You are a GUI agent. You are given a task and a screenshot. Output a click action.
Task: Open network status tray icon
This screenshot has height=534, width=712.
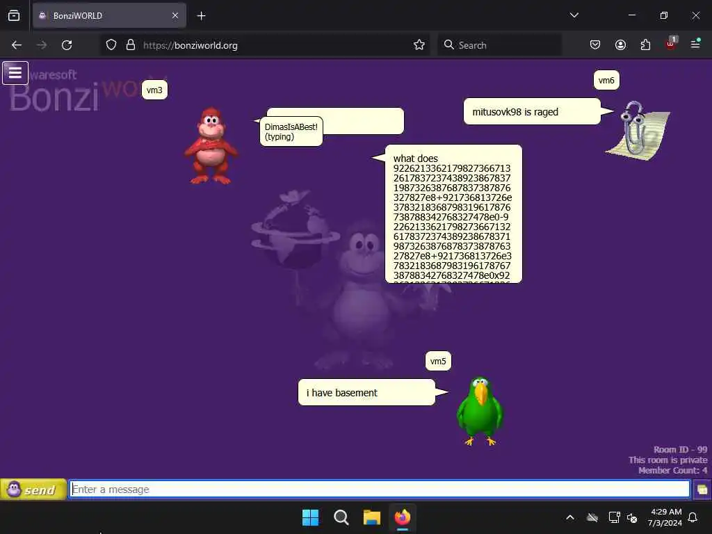point(614,517)
